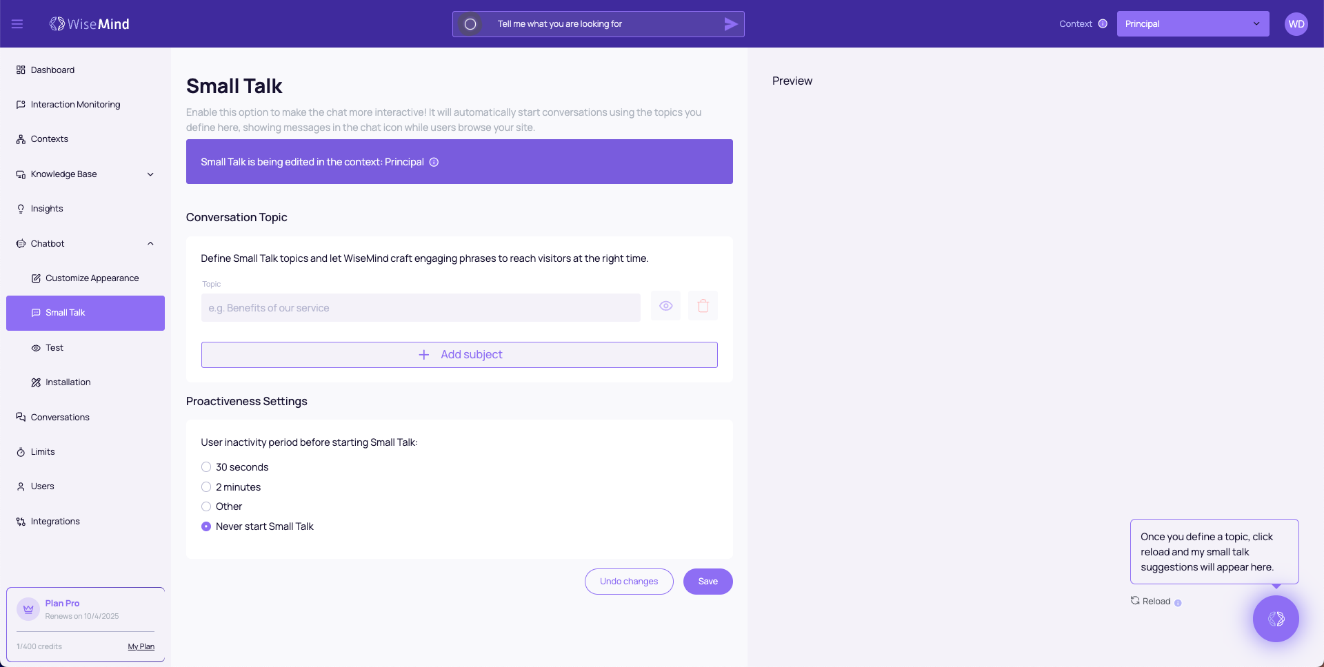This screenshot has height=667, width=1324.
Task: Open the WD user avatar
Action: tap(1296, 24)
